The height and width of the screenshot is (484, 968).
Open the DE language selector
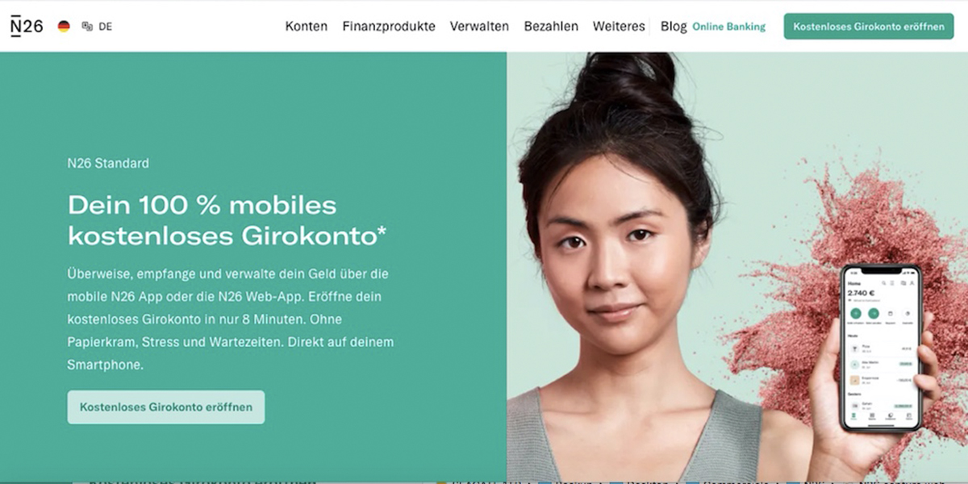tap(105, 27)
